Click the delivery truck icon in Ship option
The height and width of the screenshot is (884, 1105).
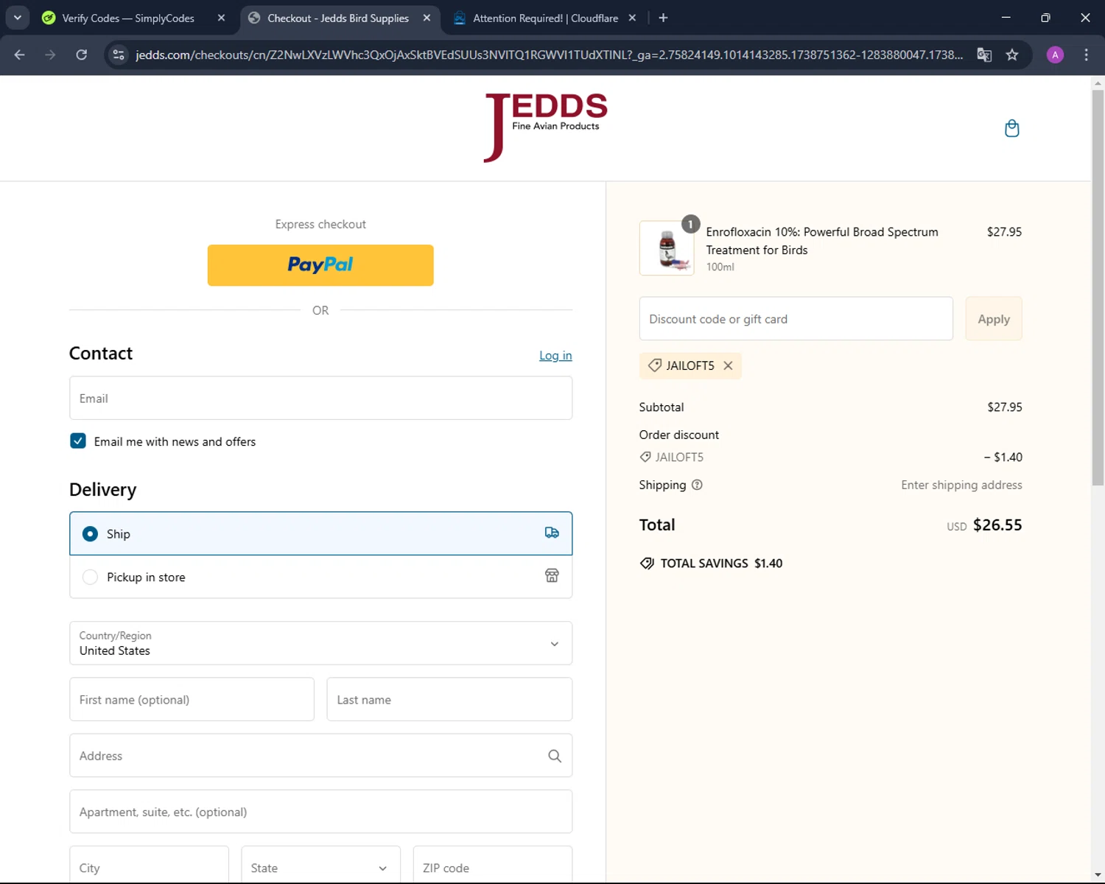552,533
